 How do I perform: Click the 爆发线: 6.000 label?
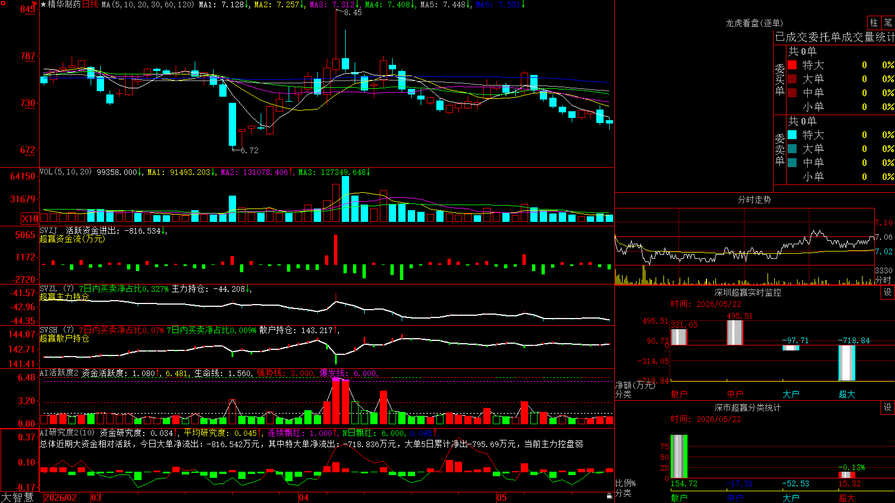tap(348, 373)
